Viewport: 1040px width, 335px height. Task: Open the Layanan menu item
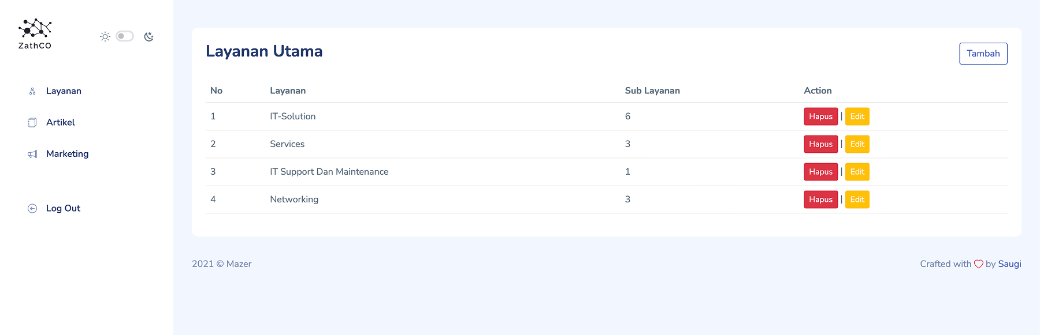[64, 91]
